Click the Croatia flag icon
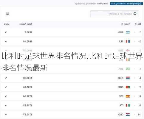 click(128, 115)
